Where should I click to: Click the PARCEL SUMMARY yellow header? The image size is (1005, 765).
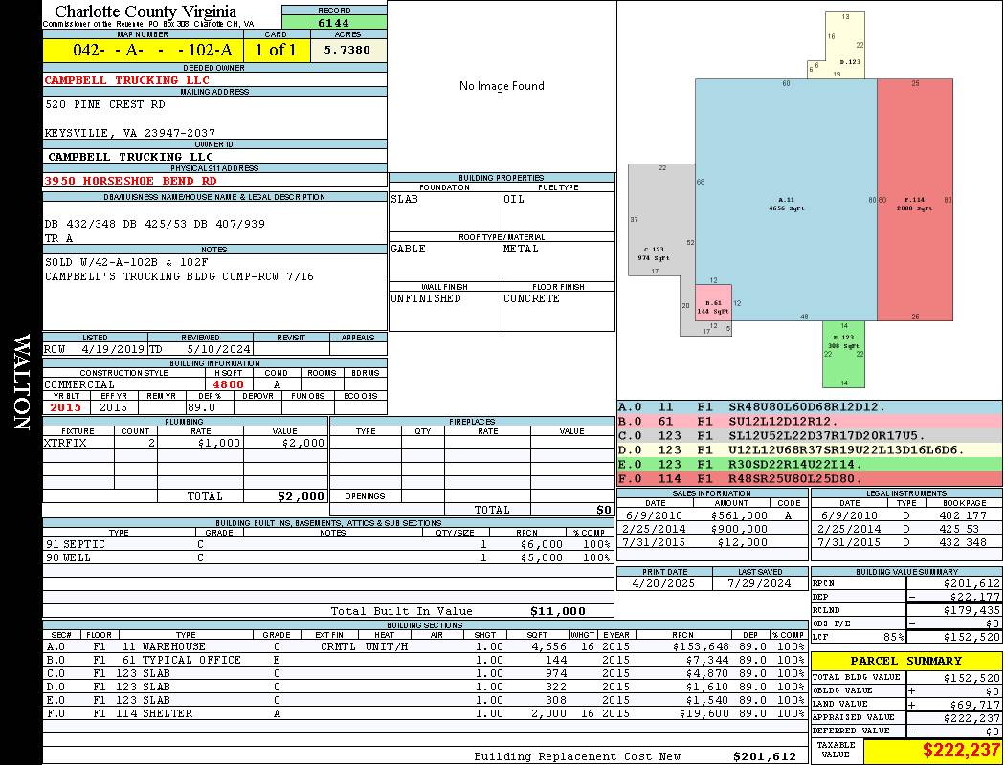(x=905, y=662)
